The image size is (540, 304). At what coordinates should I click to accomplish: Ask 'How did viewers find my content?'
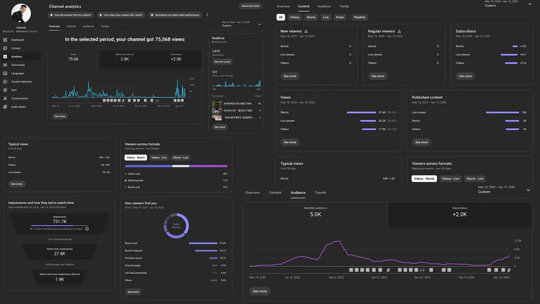point(71,15)
